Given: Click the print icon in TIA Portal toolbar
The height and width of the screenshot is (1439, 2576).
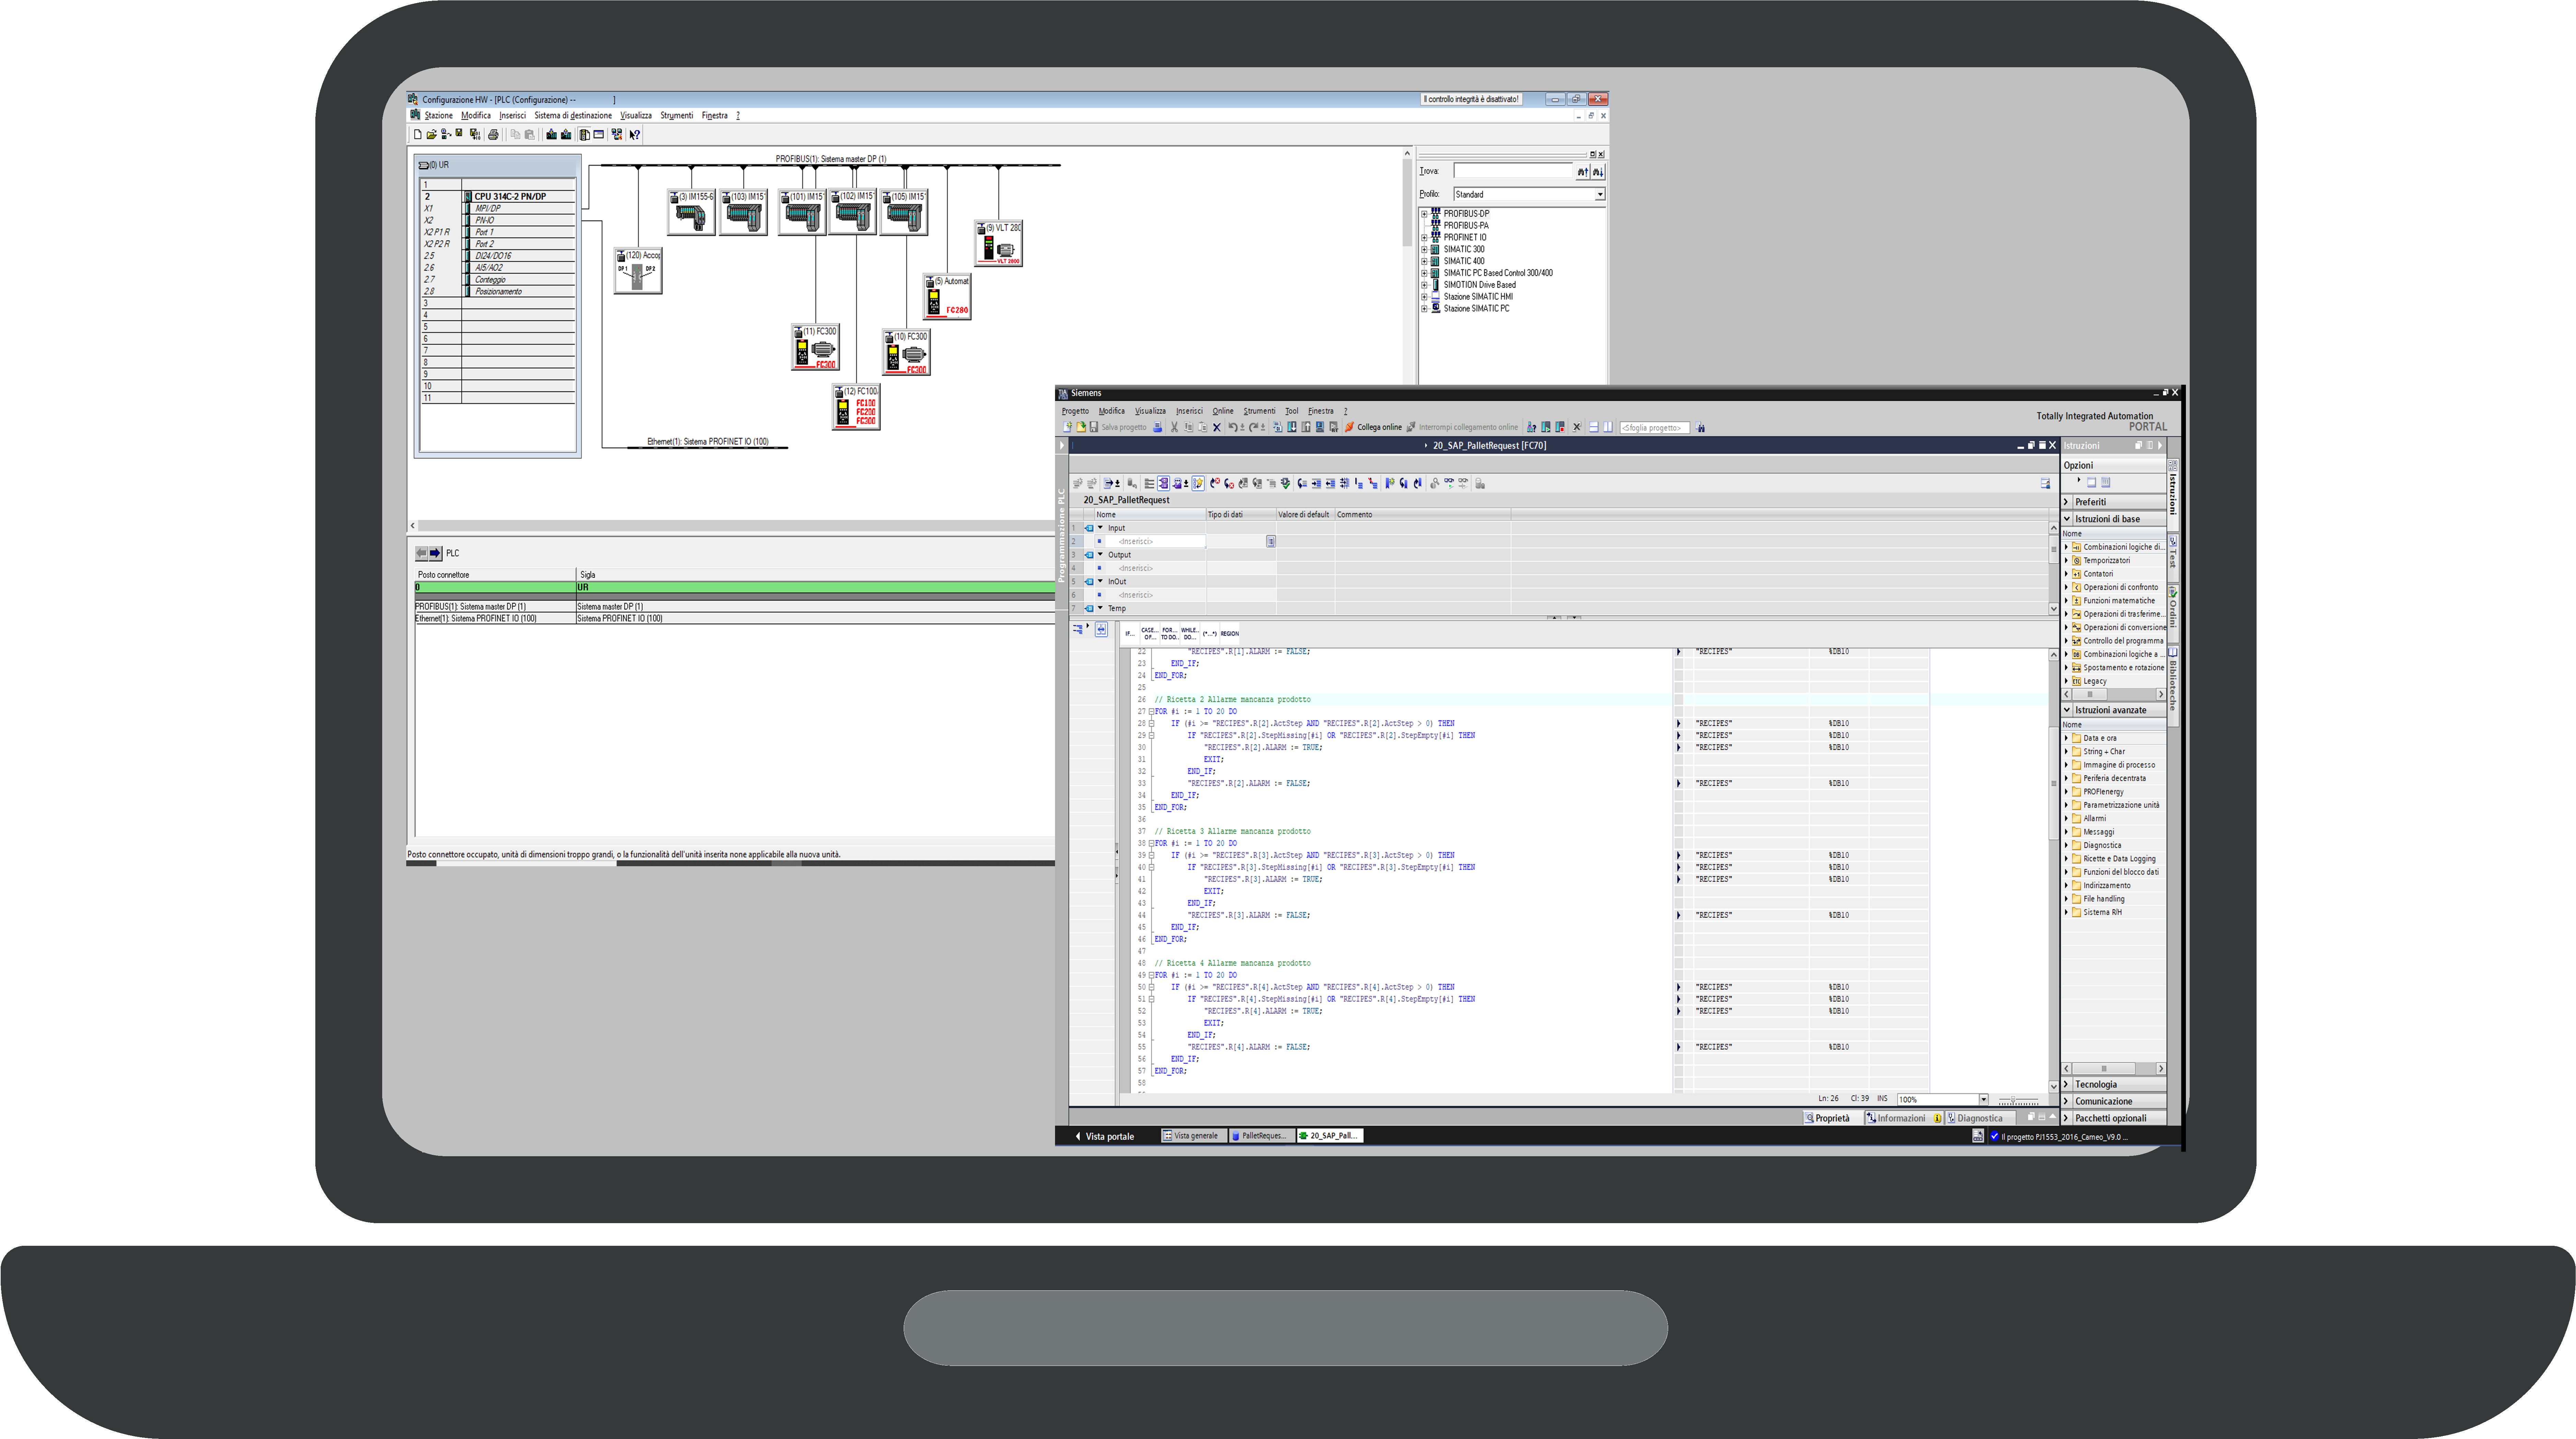Looking at the screenshot, I should click(x=1158, y=427).
